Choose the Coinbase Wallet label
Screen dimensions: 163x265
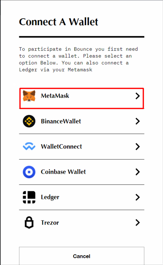pyautogui.click(x=63, y=172)
